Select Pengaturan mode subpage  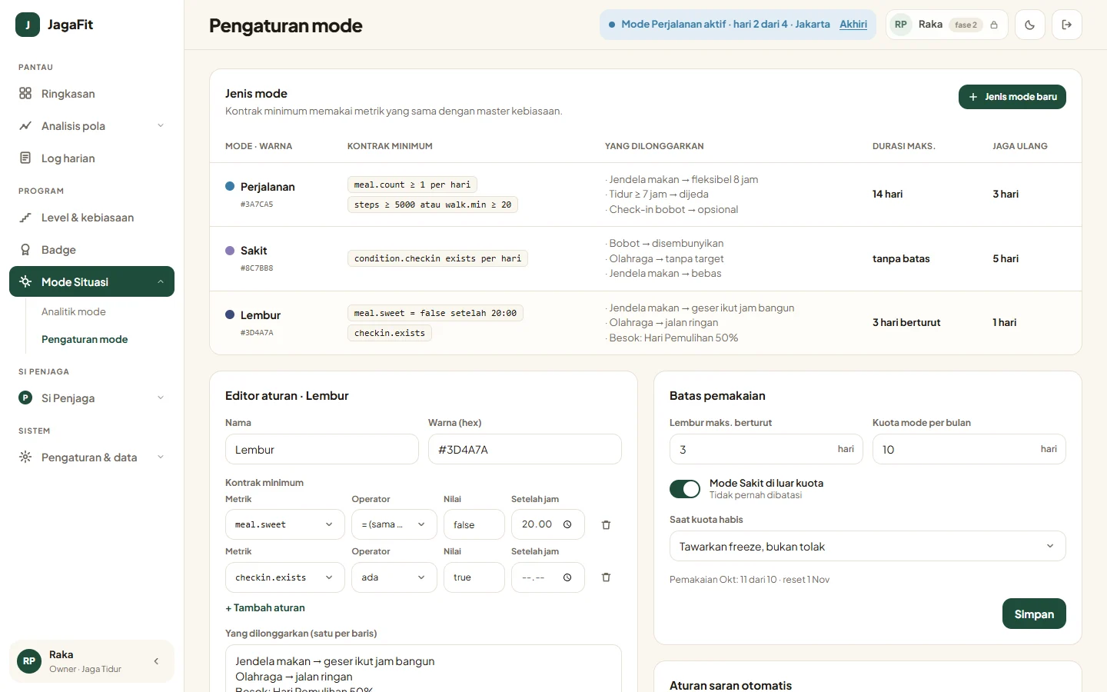pyautogui.click(x=85, y=339)
